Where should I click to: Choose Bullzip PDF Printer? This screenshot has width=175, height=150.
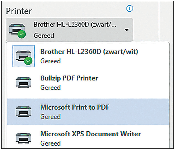tap(88, 83)
